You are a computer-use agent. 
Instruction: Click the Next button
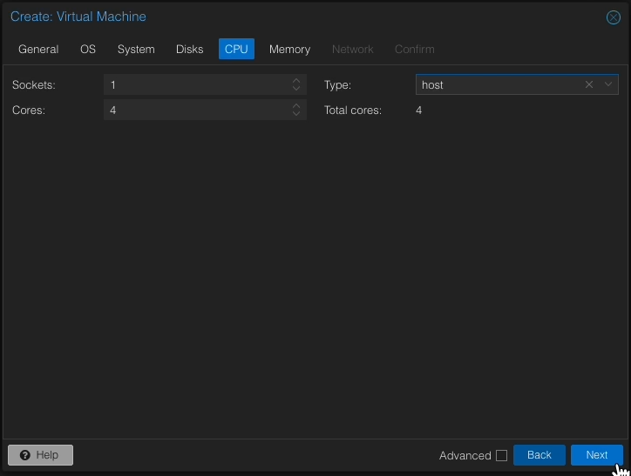point(597,455)
